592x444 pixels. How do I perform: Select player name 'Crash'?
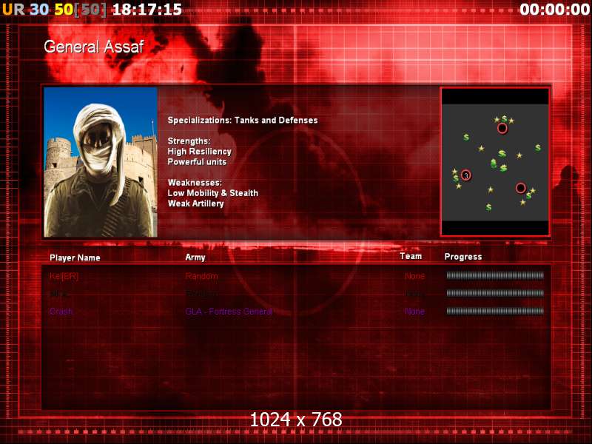click(61, 312)
